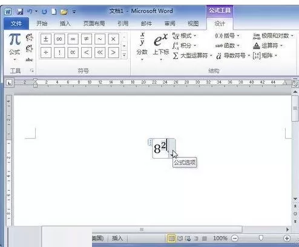Image resolution: width=299 pixels, height=247 pixels.
Task: Insert the proportional ∝ symbol
Action: coord(73,53)
